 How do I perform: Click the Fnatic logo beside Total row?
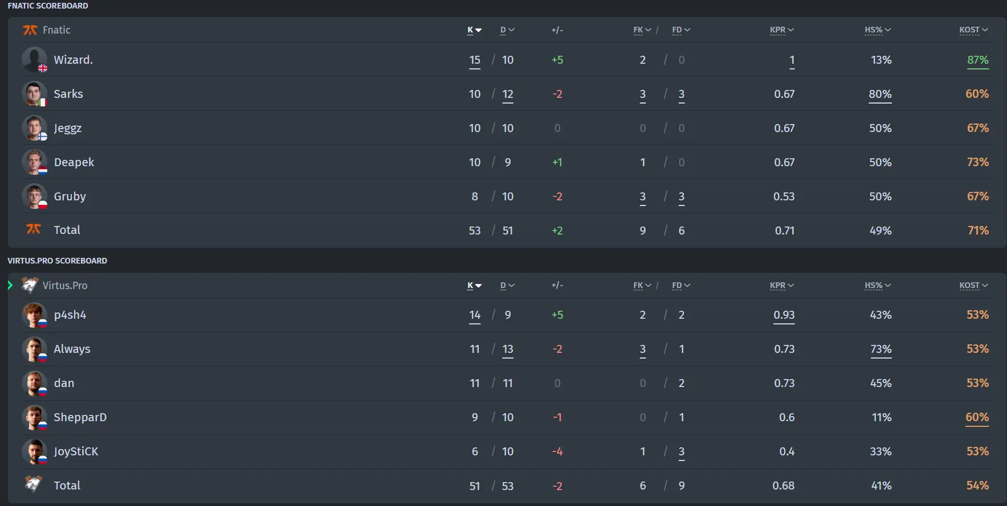coord(34,229)
